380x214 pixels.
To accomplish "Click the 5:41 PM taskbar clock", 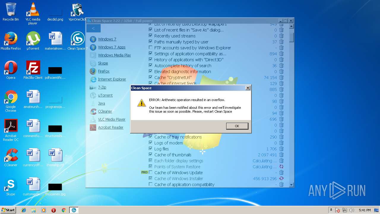I will click(365, 210).
